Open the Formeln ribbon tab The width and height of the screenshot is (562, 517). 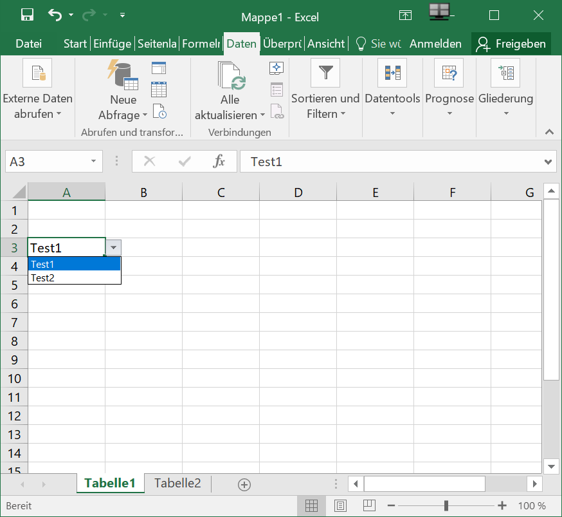pyautogui.click(x=201, y=44)
